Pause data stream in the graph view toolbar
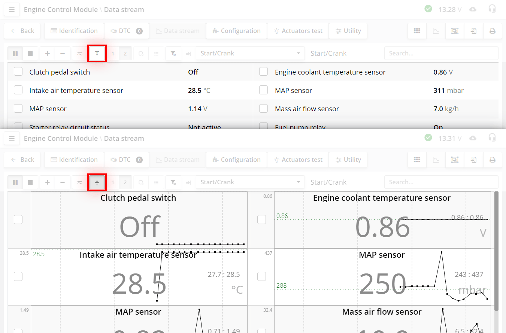Viewport: 506px width, 333px height. pos(15,182)
